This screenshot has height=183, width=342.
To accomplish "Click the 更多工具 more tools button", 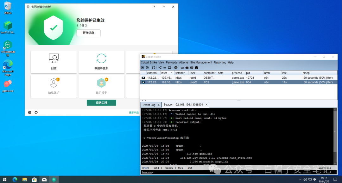I will click(x=101, y=103).
